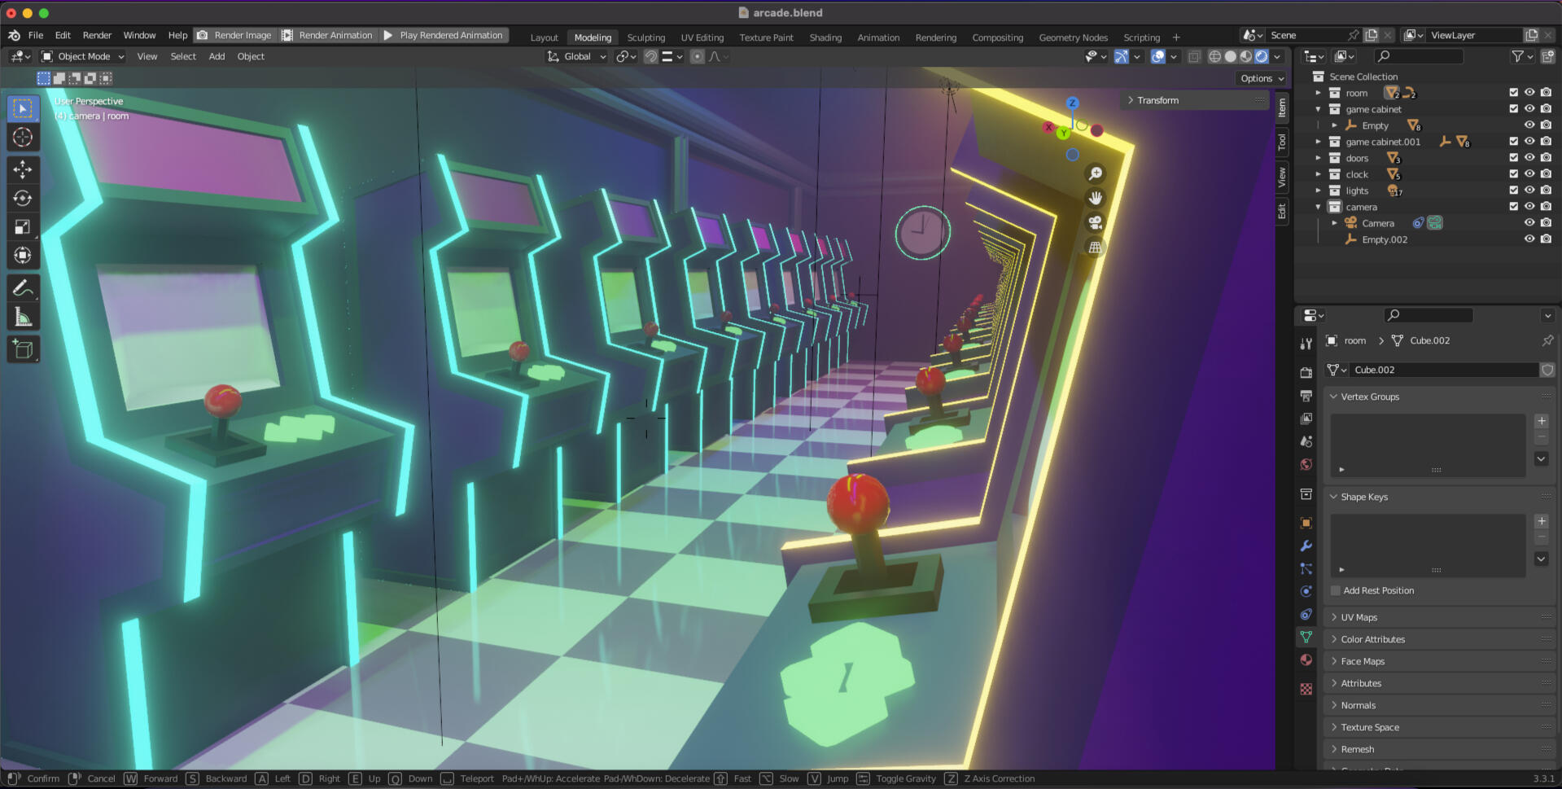Image resolution: width=1562 pixels, height=789 pixels.
Task: Hide the doors collection in viewport
Action: click(1529, 158)
